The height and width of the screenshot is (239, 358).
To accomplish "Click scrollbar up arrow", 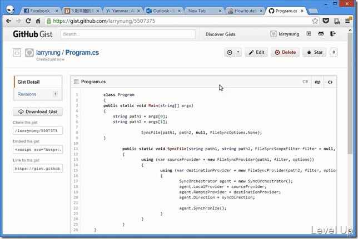I will [x=350, y=30].
